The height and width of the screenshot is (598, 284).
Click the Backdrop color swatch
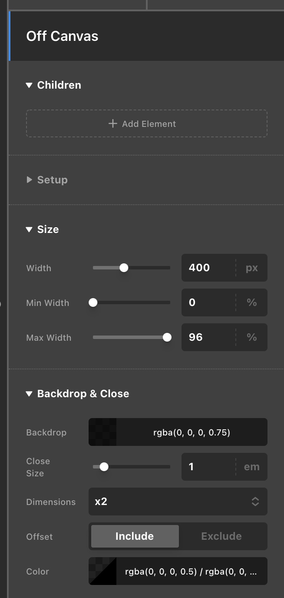point(102,432)
